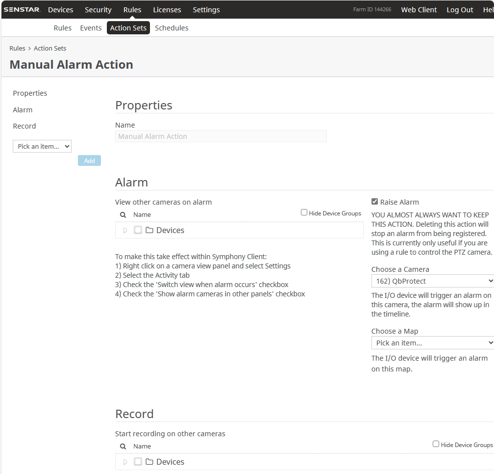This screenshot has height=474, width=494.
Task: Open sidebar Pick an item dropdown
Action: click(42, 146)
